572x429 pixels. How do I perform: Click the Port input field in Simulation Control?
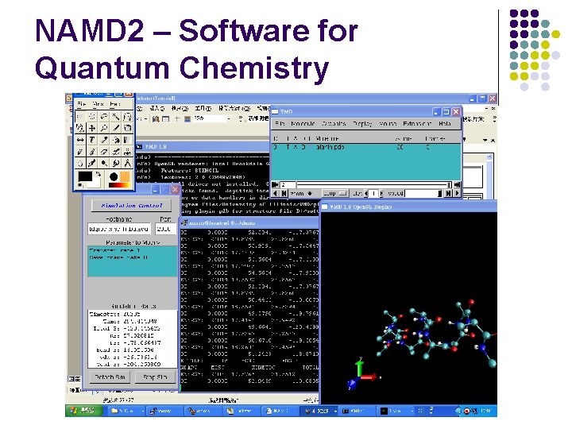(x=165, y=229)
